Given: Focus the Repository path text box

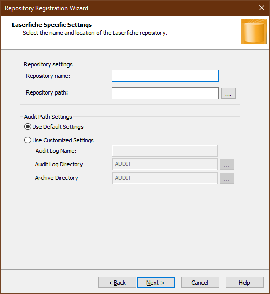Looking at the screenshot, I should pyautogui.click(x=165, y=93).
